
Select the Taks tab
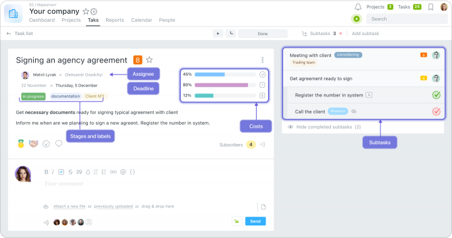pos(93,20)
